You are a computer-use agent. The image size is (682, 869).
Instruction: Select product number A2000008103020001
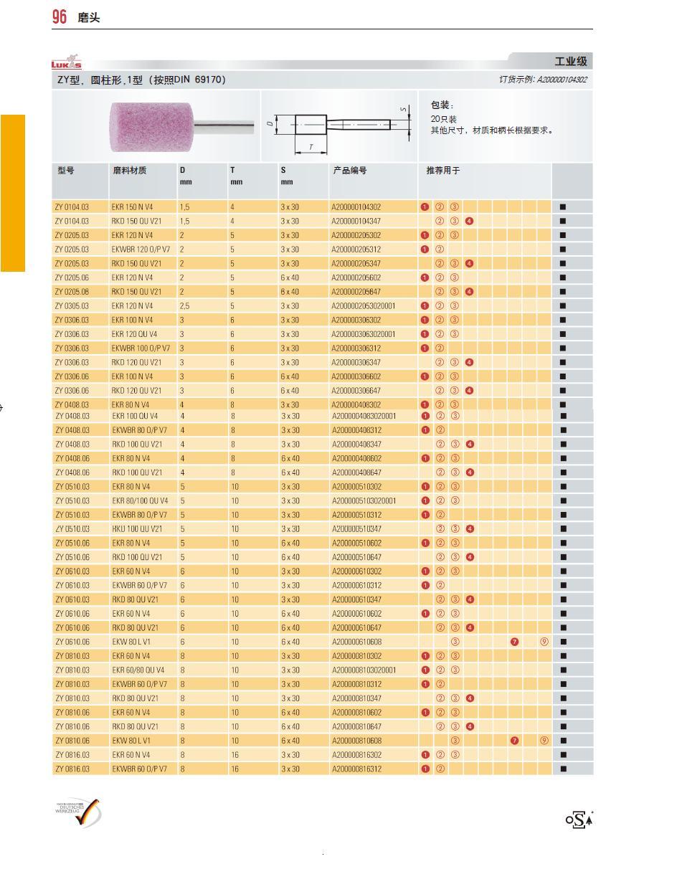pyautogui.click(x=364, y=670)
